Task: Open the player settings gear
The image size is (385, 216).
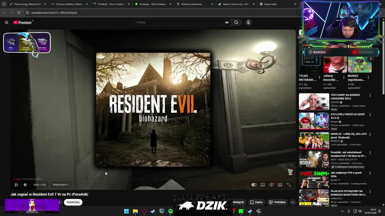Action: (271, 185)
